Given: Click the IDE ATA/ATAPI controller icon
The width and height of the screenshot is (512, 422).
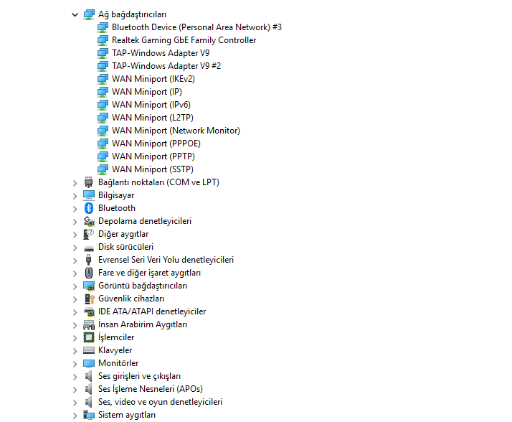Looking at the screenshot, I should (89, 312).
